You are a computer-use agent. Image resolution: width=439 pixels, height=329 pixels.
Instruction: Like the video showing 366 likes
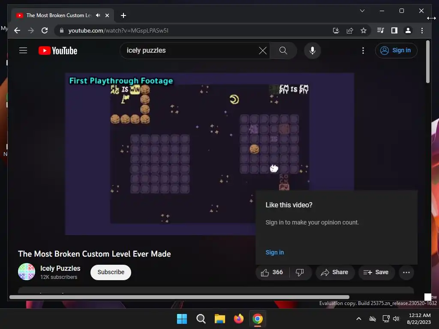(272, 272)
